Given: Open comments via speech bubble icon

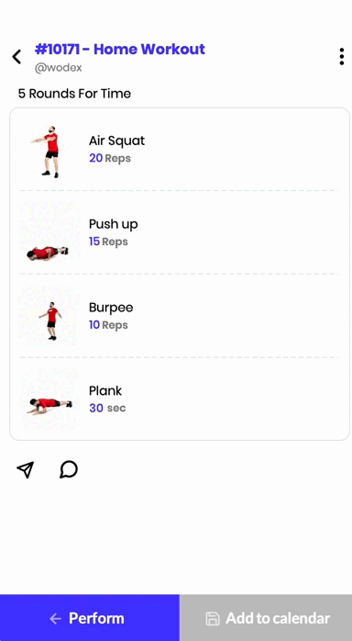Looking at the screenshot, I should [x=69, y=469].
